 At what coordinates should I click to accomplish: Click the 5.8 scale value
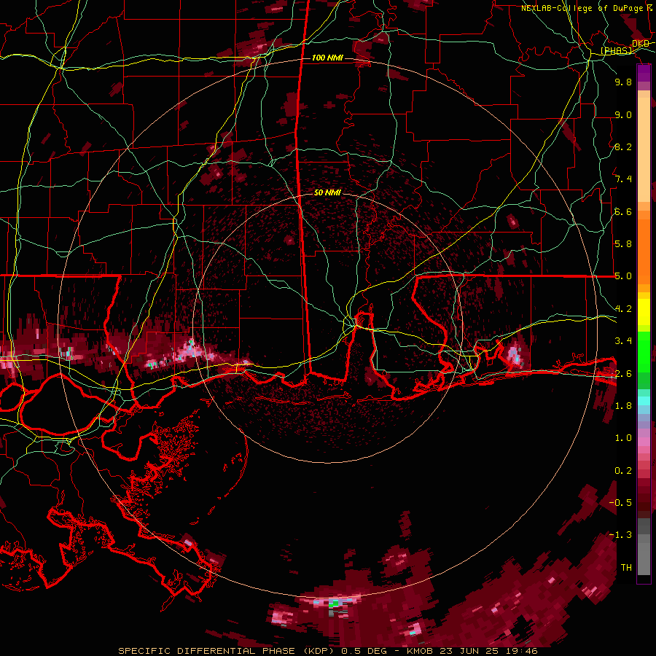[x=623, y=244]
